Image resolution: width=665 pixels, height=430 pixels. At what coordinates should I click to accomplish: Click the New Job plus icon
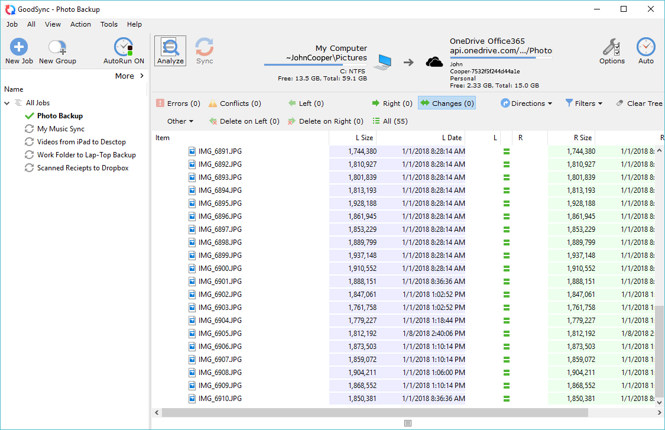point(19,47)
